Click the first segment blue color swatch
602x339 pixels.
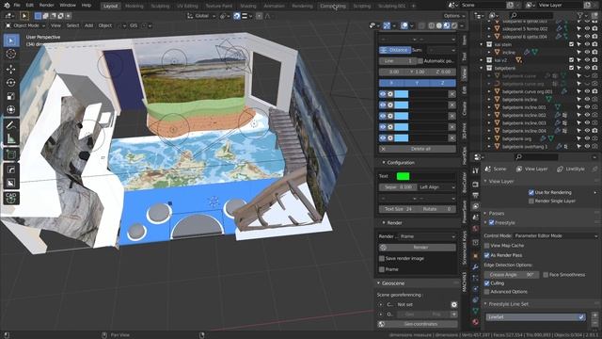click(402, 94)
